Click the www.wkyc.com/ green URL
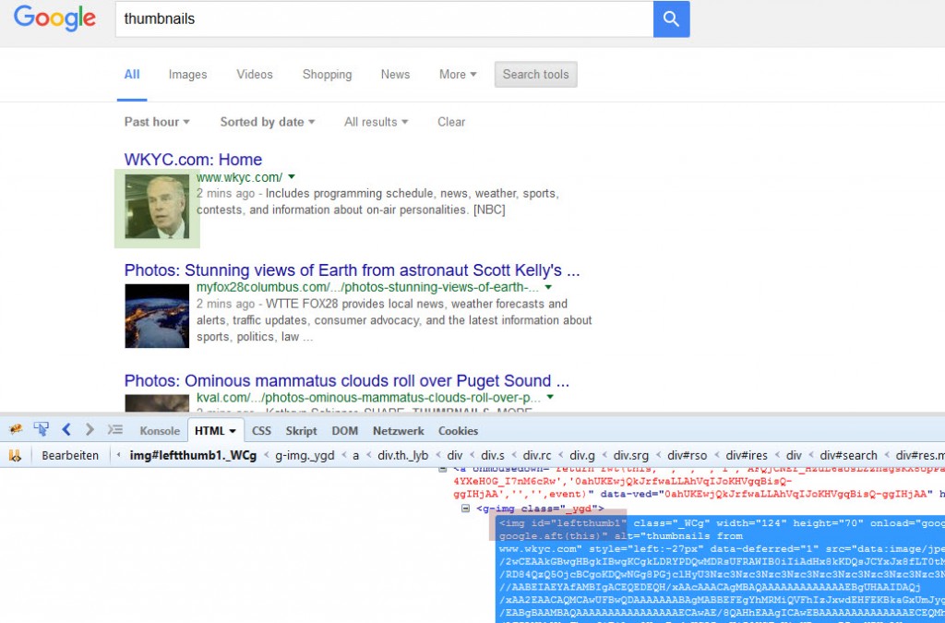 [239, 177]
